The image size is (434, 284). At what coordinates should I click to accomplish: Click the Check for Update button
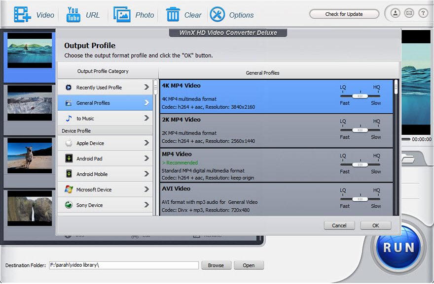point(344,14)
